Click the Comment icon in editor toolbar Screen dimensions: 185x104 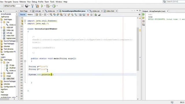[x=96, y=15]
